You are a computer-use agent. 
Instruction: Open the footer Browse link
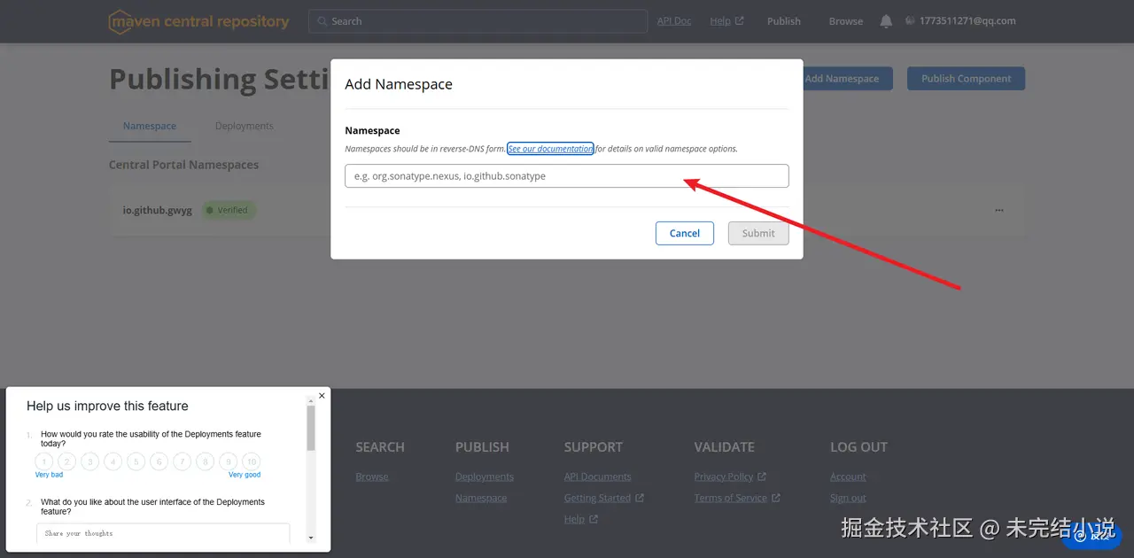pos(372,477)
